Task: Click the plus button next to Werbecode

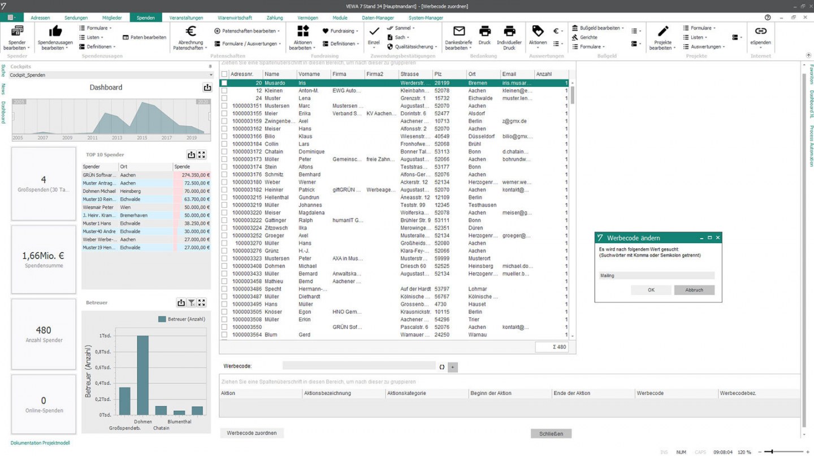Action: (452, 367)
